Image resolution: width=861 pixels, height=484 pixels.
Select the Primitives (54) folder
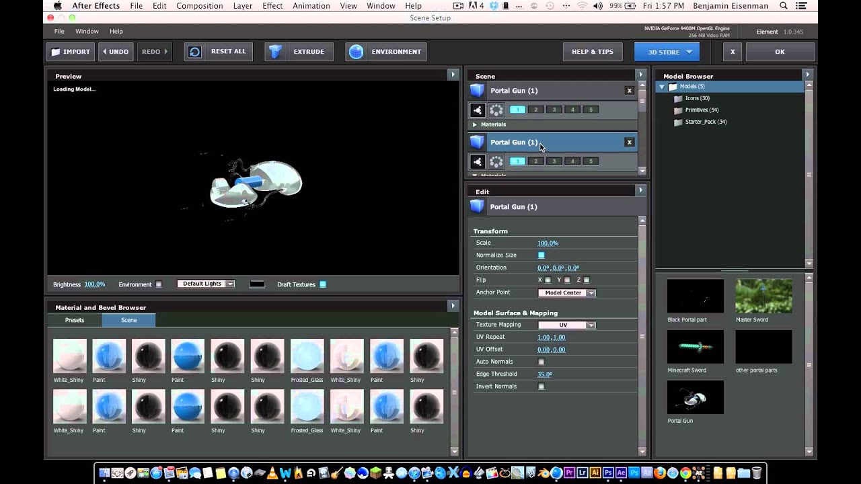pos(696,110)
